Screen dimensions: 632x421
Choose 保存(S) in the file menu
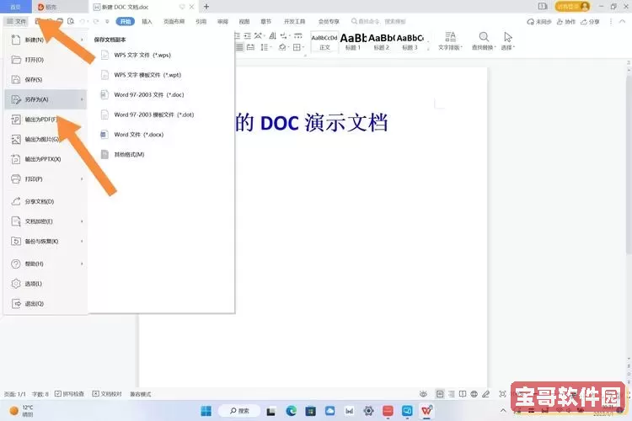click(x=46, y=79)
